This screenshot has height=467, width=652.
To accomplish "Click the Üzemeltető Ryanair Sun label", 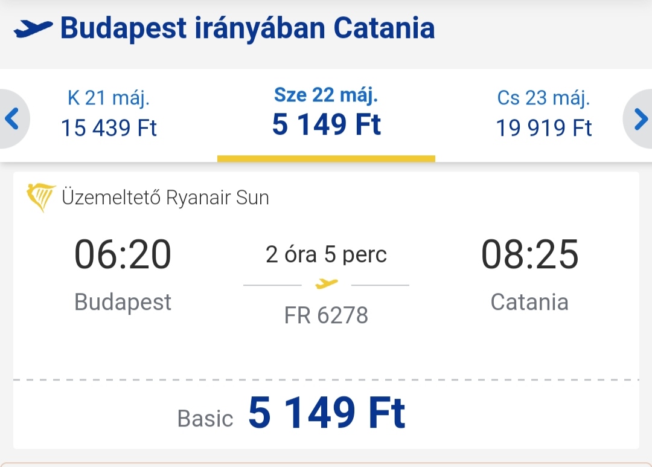I will (165, 198).
